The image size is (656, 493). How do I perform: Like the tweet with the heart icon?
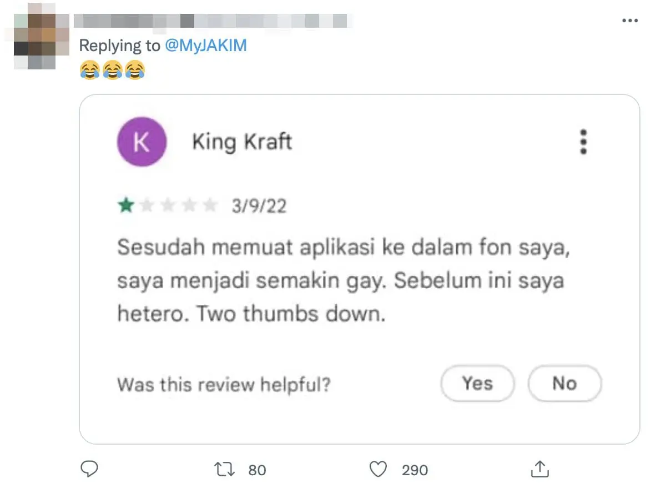(378, 470)
